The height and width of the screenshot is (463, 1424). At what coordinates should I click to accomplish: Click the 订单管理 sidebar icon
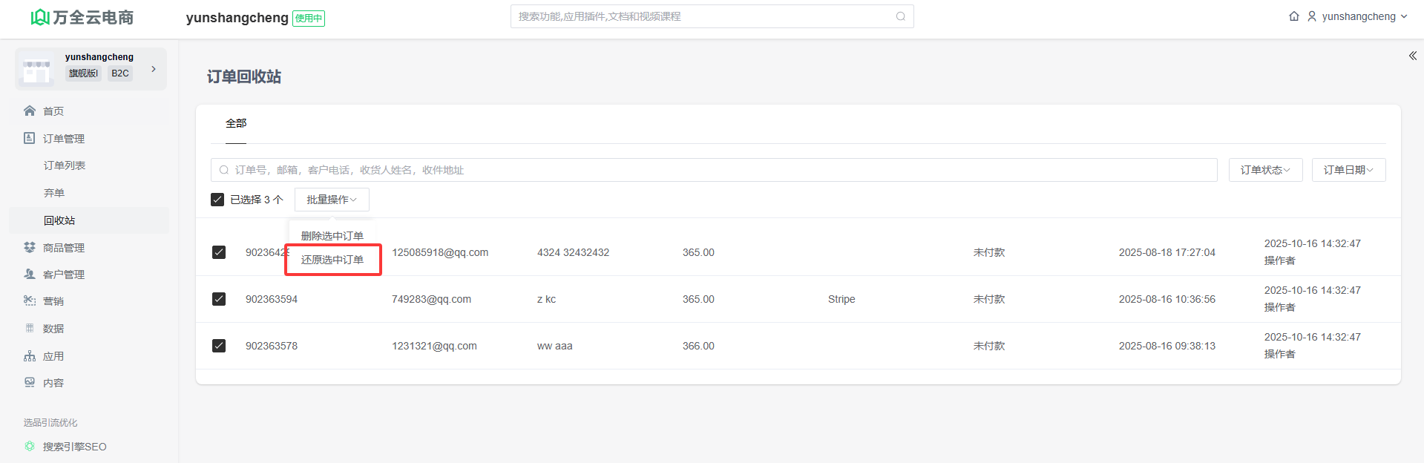click(30, 138)
